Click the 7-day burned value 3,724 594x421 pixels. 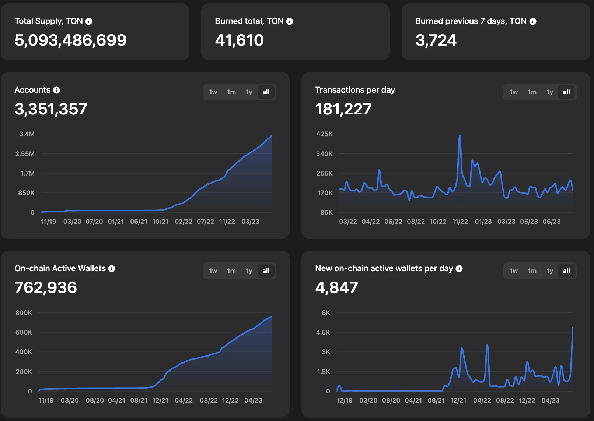click(x=436, y=40)
